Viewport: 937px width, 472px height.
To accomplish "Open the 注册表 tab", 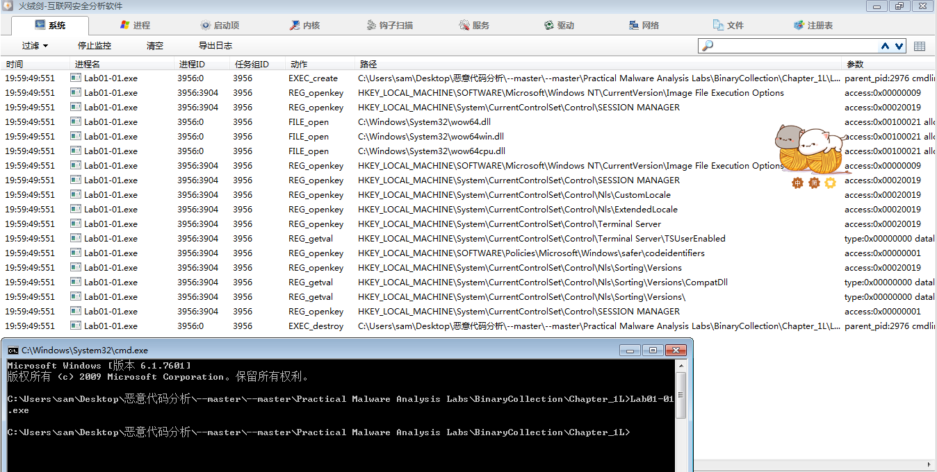I will click(x=813, y=25).
